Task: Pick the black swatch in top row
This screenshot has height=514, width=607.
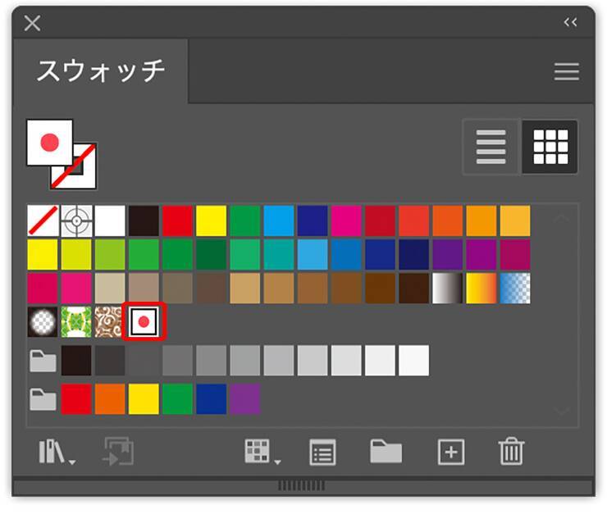Action: 144,221
